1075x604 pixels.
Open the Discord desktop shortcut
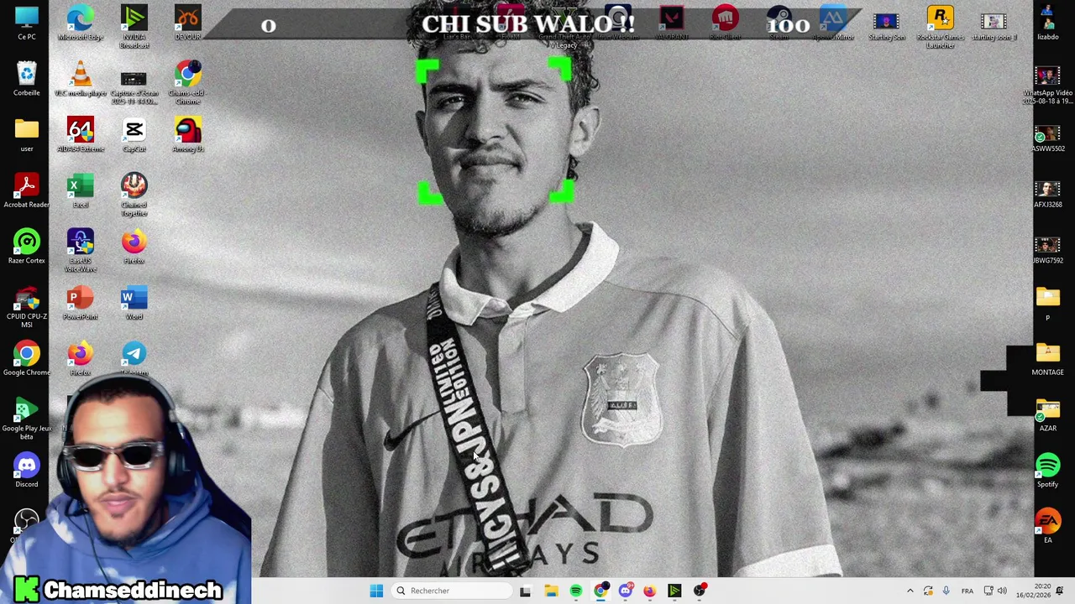[27, 470]
